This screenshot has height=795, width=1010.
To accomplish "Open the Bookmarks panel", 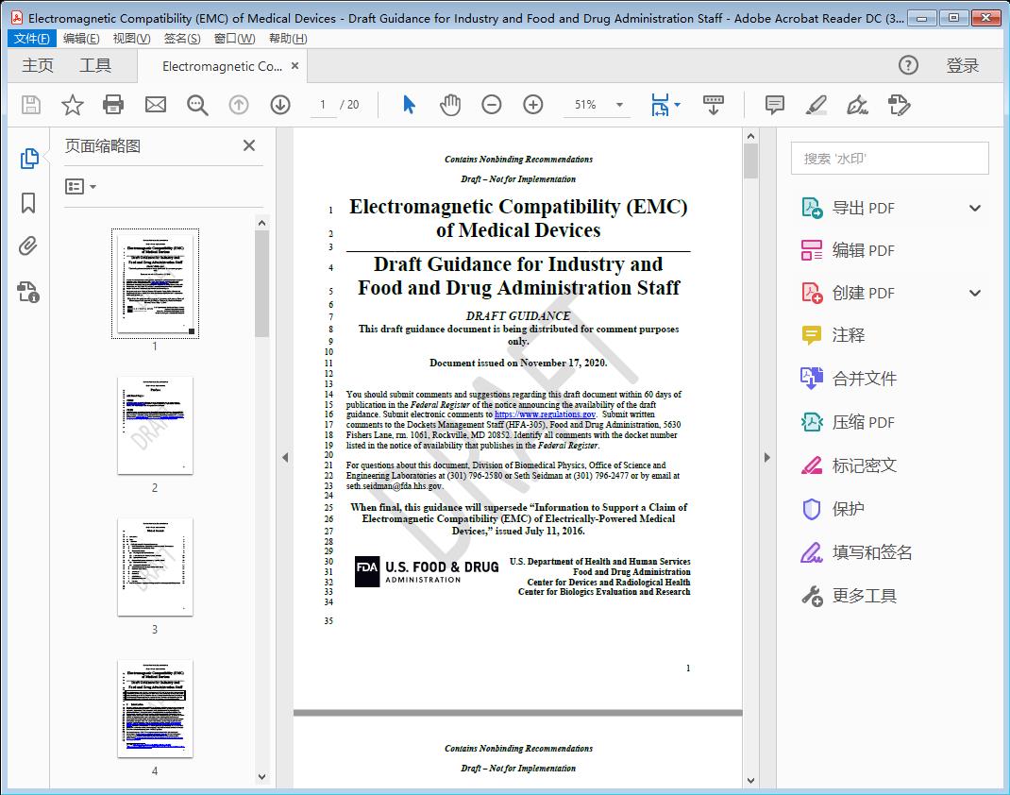I will pos(28,203).
